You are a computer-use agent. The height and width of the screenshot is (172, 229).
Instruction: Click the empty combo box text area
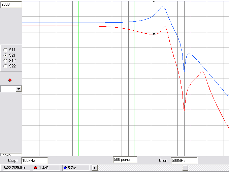pos(8,89)
